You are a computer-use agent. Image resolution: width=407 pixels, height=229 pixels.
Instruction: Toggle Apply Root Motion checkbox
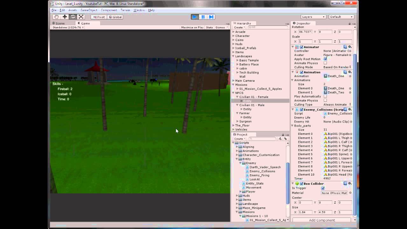[x=325, y=59]
